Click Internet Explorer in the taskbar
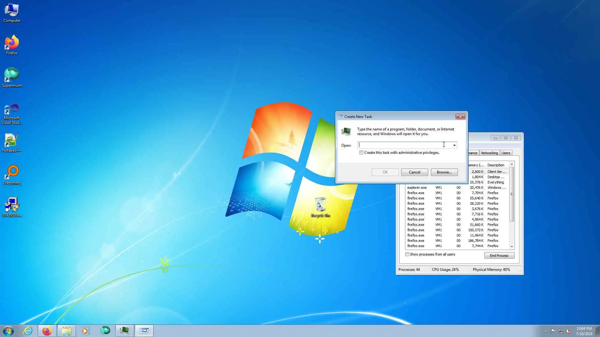 (28, 331)
